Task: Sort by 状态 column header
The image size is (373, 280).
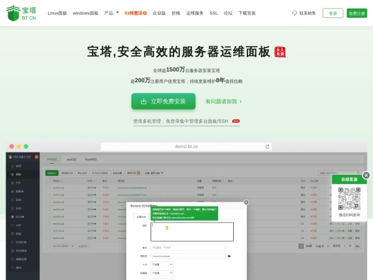Action: 91,181
